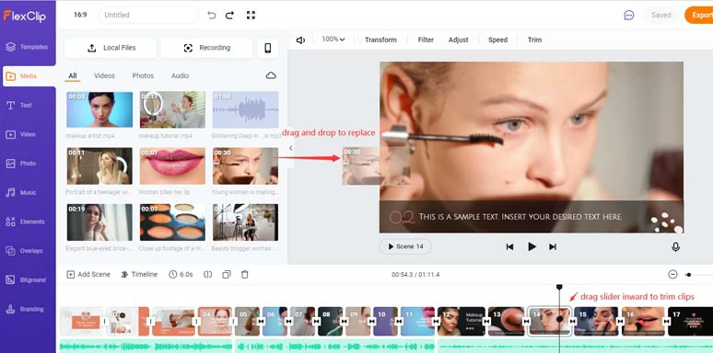Switch to Timeline mode
This screenshot has width=713, height=353.
pyautogui.click(x=139, y=275)
